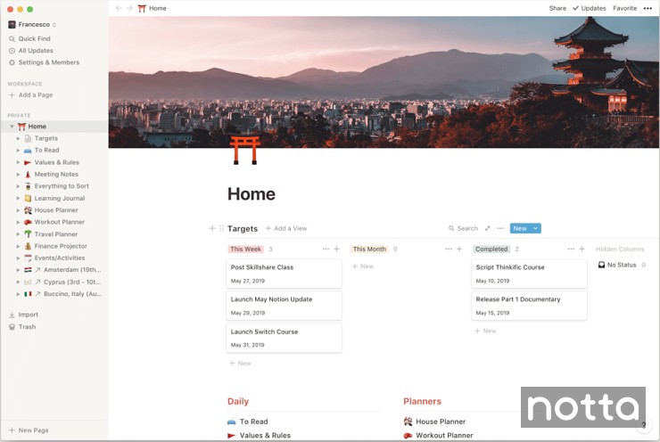
Task: Click the Quick Find search icon
Action: 12,38
